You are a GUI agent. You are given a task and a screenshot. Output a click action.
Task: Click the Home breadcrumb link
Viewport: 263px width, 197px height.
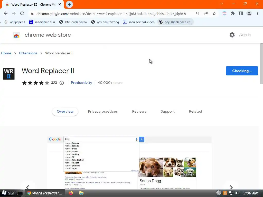click(x=6, y=53)
